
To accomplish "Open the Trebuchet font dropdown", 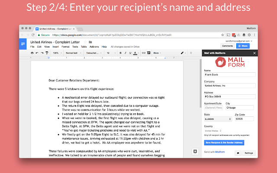I will click(94, 53).
